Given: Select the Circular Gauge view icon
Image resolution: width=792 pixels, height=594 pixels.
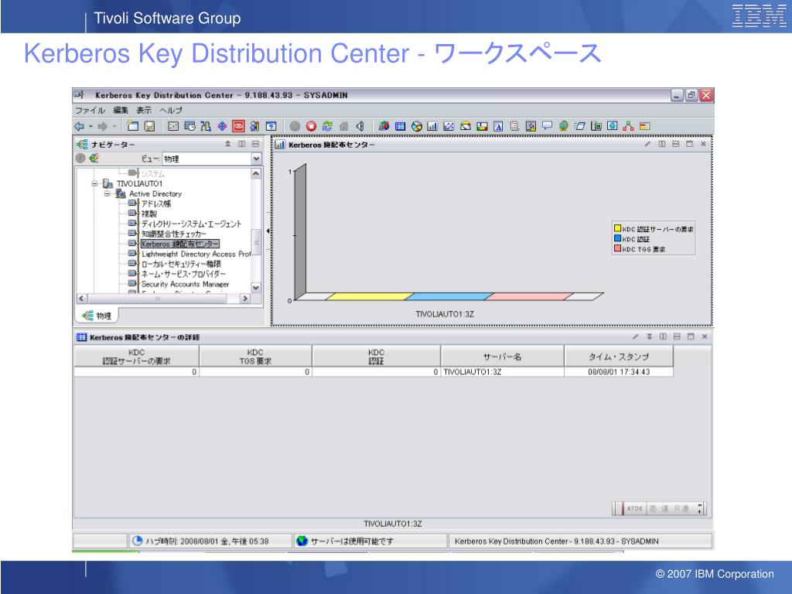Looking at the screenshot, I should [465, 126].
